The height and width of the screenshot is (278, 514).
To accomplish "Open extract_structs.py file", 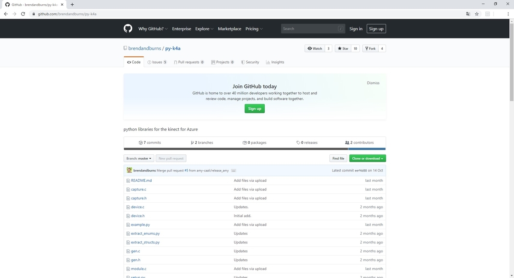I will (x=145, y=242).
